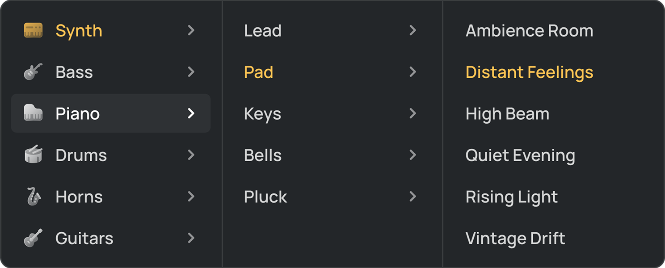The width and height of the screenshot is (665, 268).
Task: Select the Bells subcategory
Action: pos(263,155)
